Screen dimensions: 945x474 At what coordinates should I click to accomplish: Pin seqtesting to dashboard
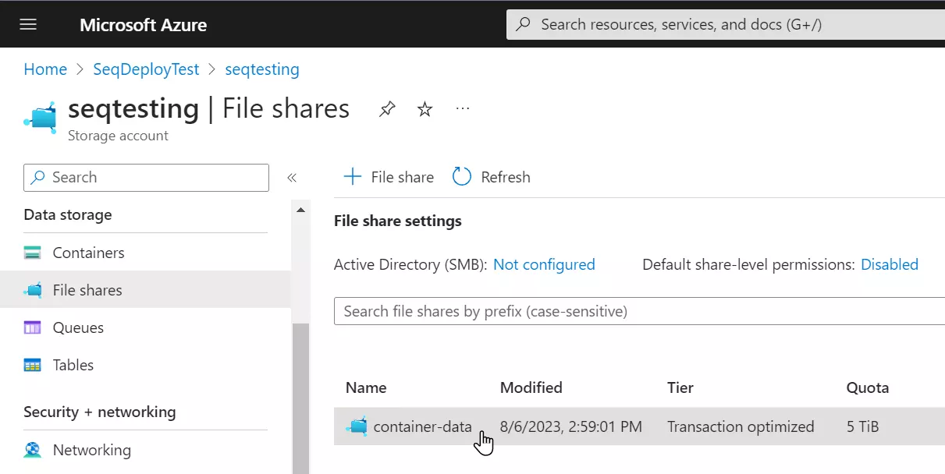387,110
